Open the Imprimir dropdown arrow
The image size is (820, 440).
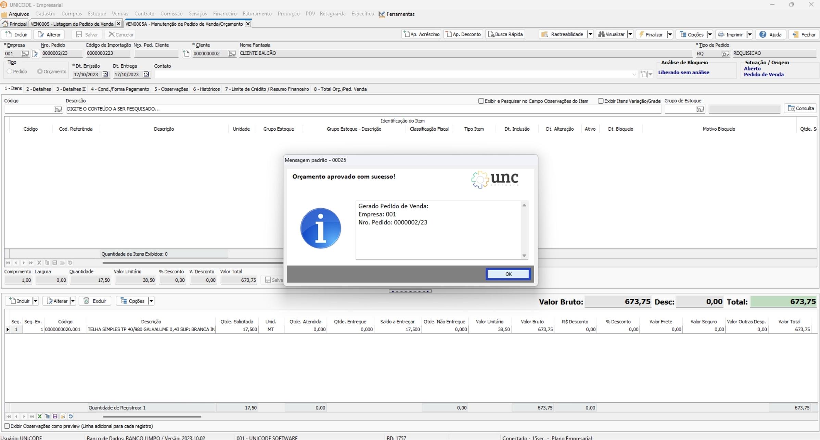point(749,35)
